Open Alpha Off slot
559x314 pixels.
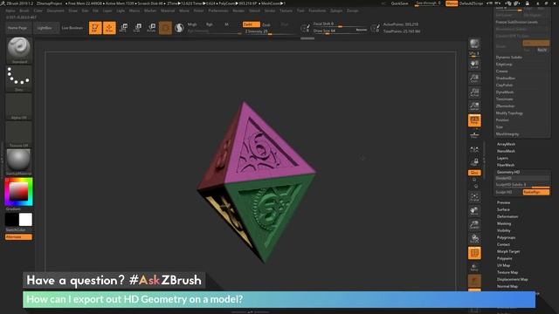[19, 106]
